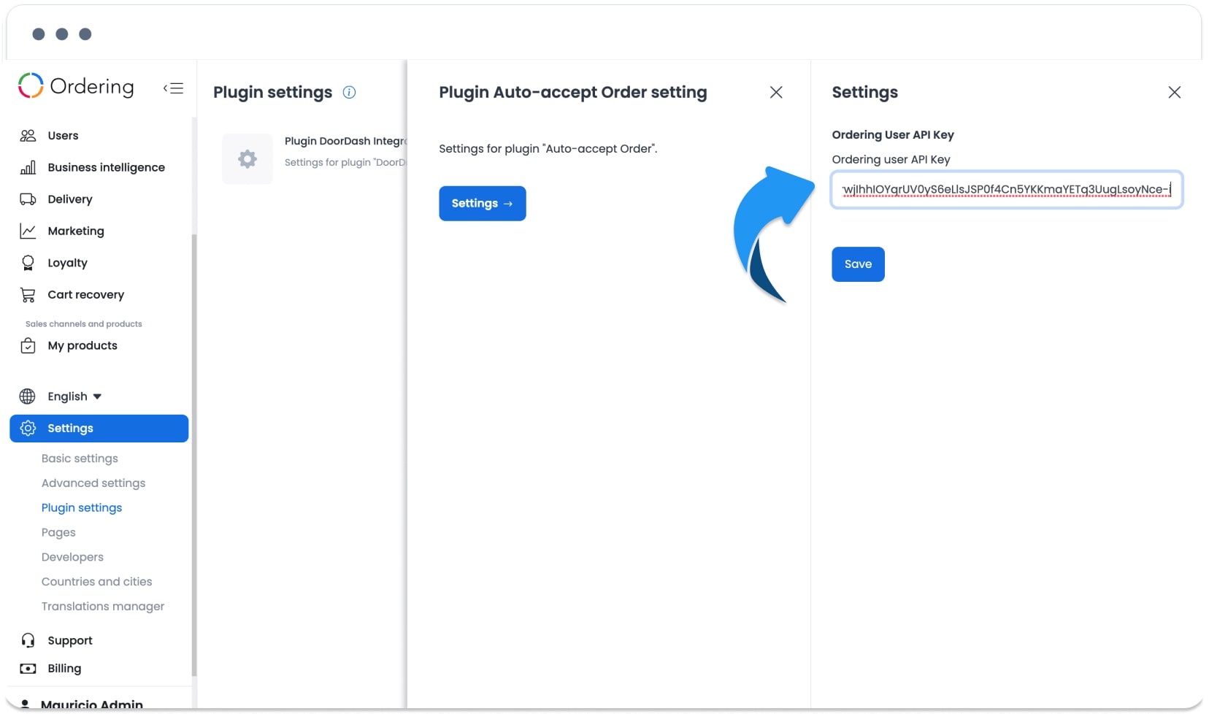Screen dimensions: 1209x714
Task: Click the DoorDash plugin gear thumbnail
Action: click(x=247, y=158)
